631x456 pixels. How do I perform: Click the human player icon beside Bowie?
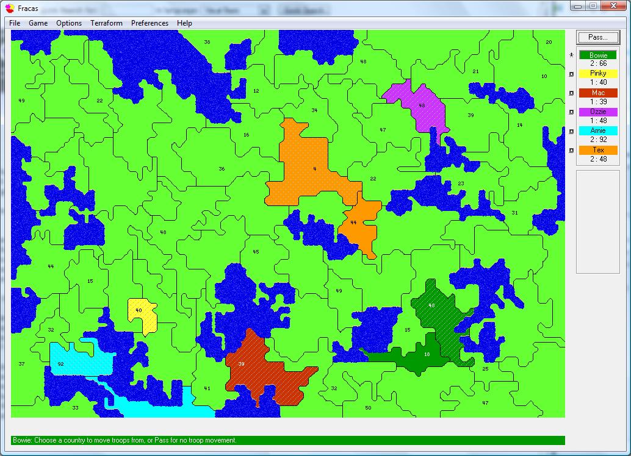click(x=571, y=55)
